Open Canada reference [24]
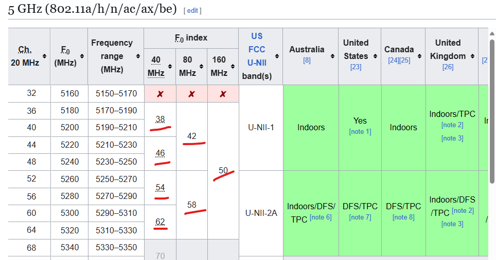Screen dimensions: 496x260 pos(394,60)
